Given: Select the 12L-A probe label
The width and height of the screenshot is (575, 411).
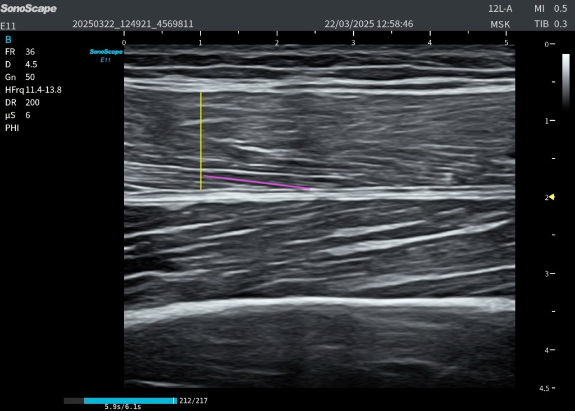Looking at the screenshot, I should click(500, 9).
